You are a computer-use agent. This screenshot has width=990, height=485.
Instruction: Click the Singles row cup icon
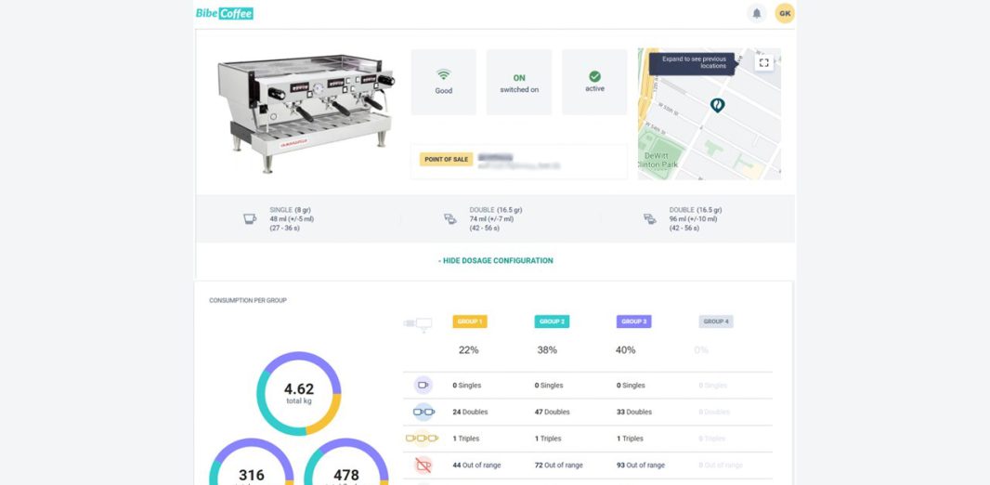click(423, 385)
